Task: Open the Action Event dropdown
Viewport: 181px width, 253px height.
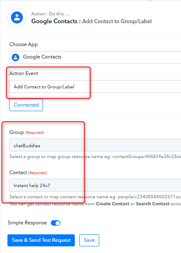Action: coord(95,87)
